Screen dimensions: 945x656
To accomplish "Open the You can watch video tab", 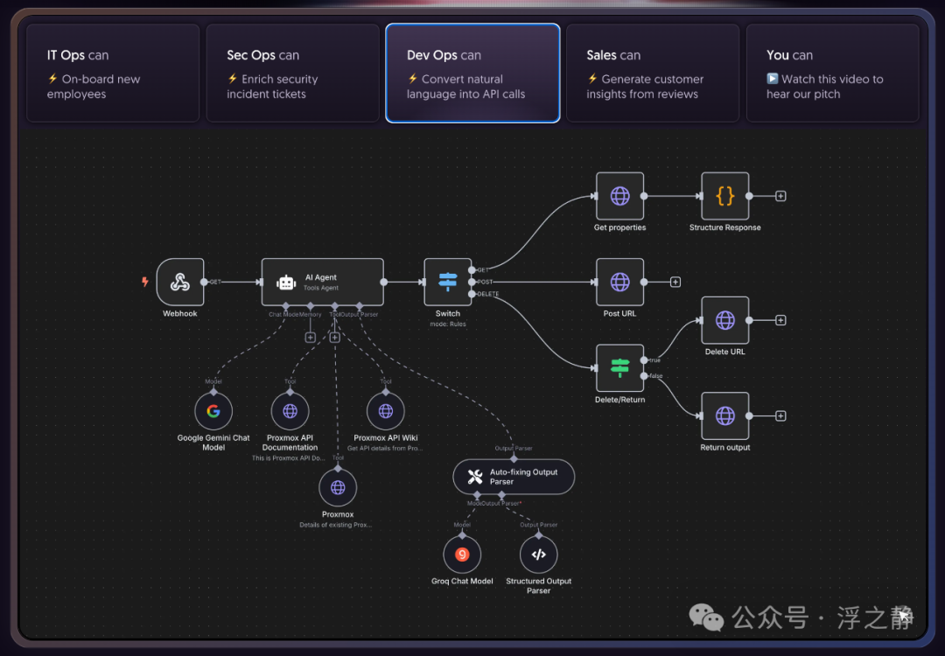I will (832, 73).
